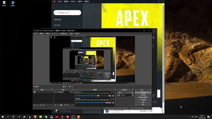Viewport: 212px width, 119px height.
Task: Mute the desktop audio speaker icon
Action: pyautogui.click(x=110, y=103)
